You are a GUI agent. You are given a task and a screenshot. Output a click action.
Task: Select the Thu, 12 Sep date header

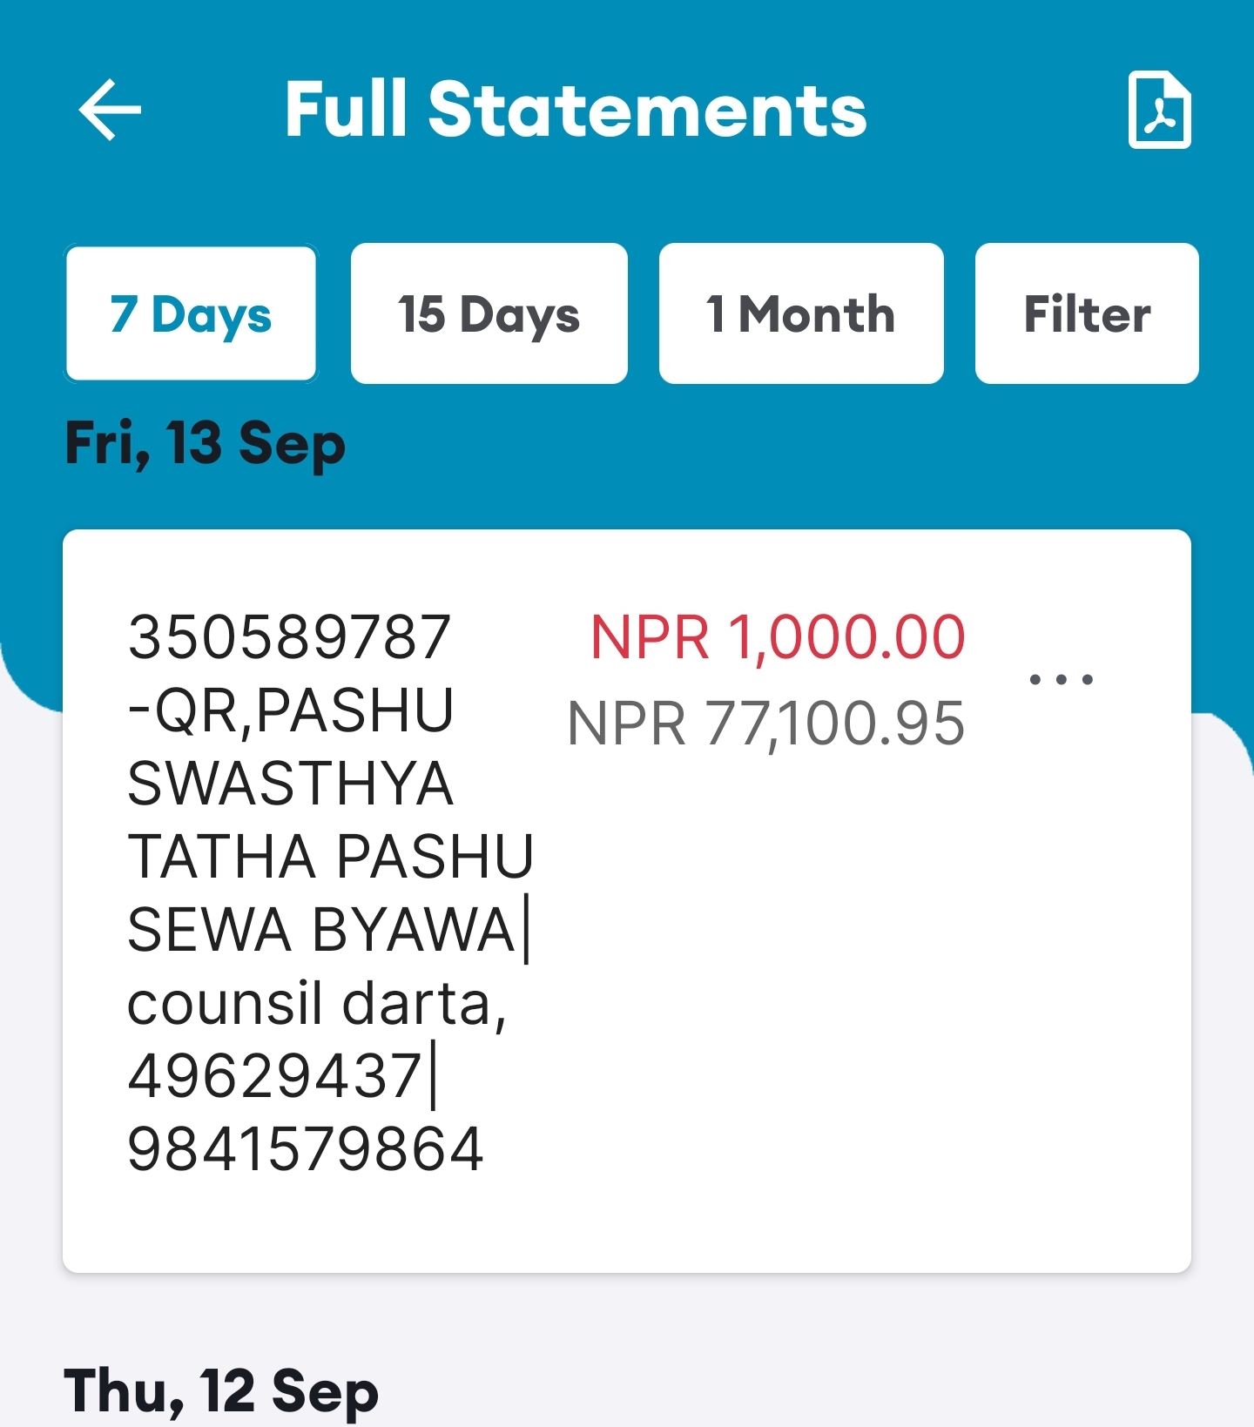(221, 1390)
